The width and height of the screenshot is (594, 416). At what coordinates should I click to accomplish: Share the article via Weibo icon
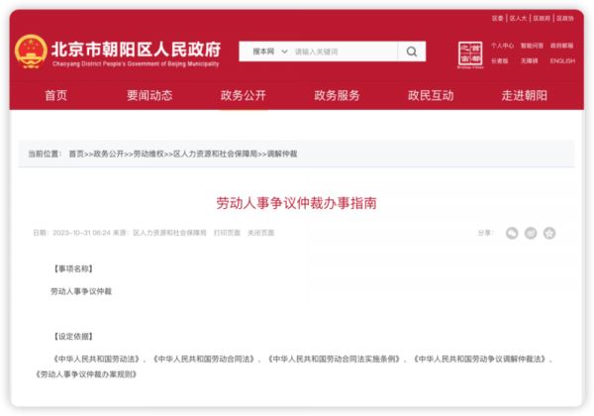point(531,233)
